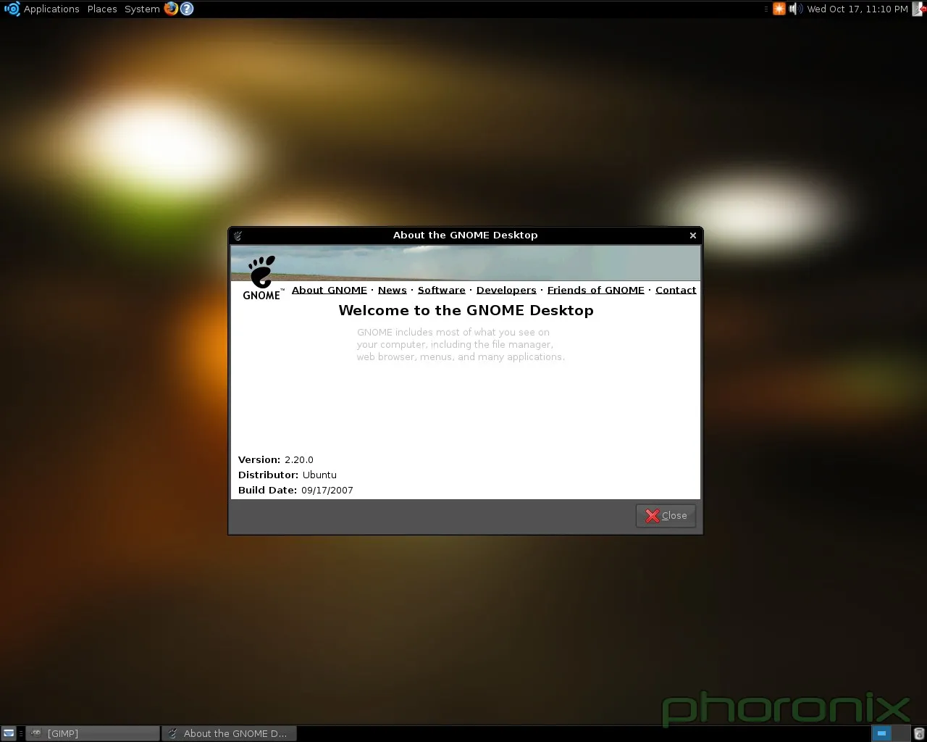Click the clock showing Wed Oct 17

tap(857, 9)
